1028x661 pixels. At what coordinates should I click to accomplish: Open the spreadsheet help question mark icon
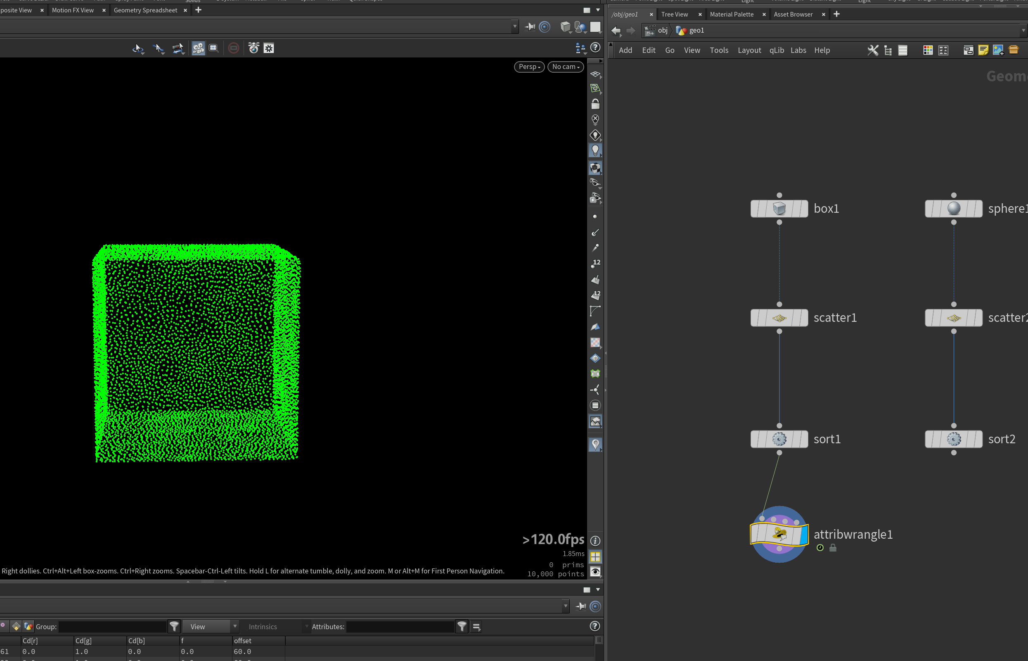(x=595, y=626)
